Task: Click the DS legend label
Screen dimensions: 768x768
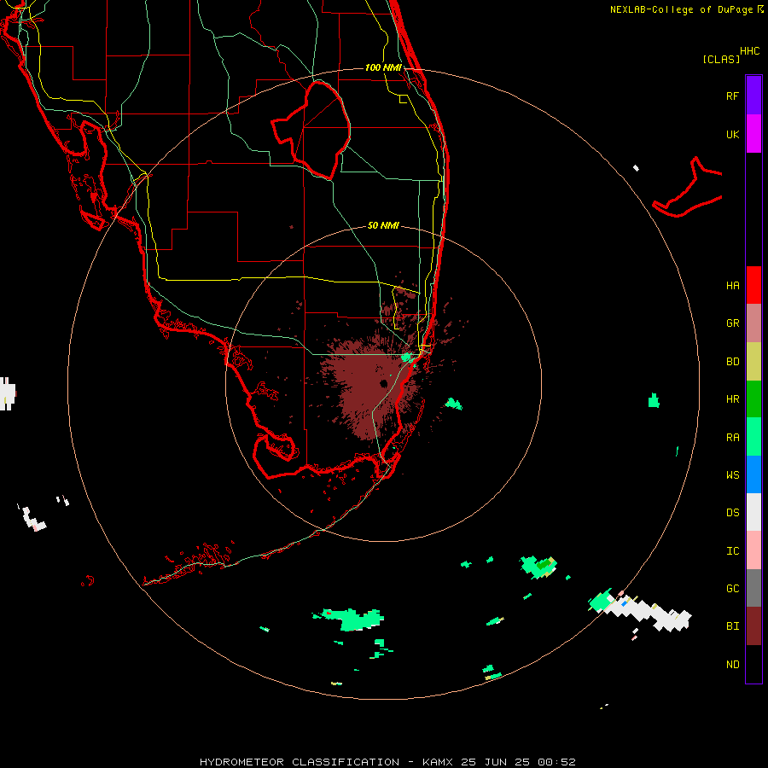Action: pos(732,513)
